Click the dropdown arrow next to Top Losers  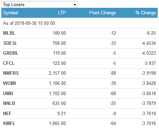[x=75, y=5]
